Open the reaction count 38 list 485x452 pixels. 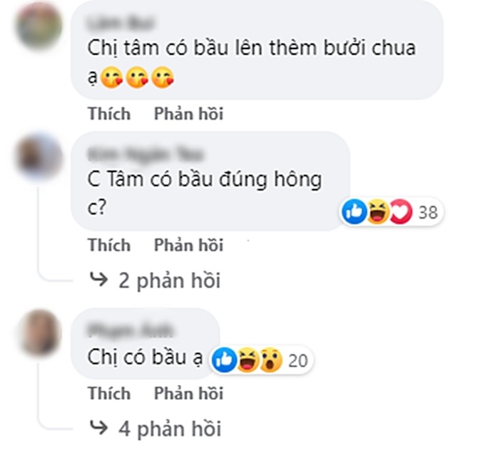(428, 212)
